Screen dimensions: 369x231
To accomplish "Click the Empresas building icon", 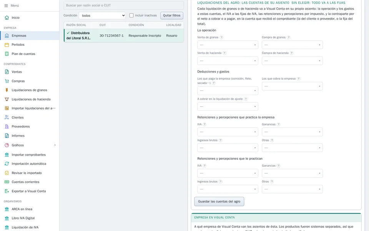I will tap(7, 35).
